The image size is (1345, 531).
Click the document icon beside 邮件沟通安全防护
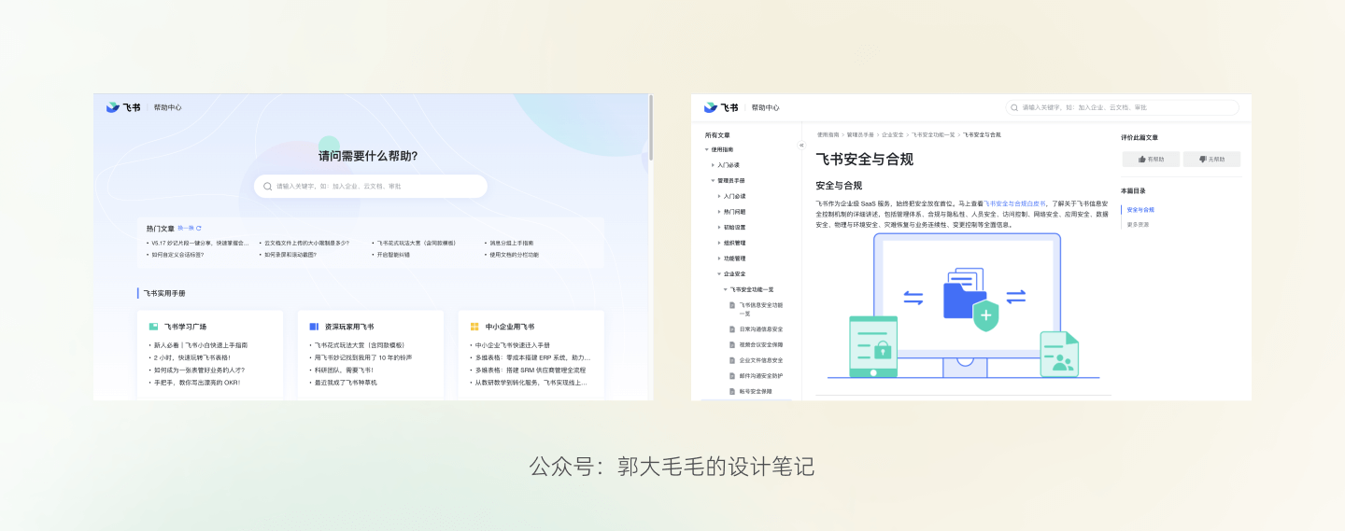[x=732, y=376]
